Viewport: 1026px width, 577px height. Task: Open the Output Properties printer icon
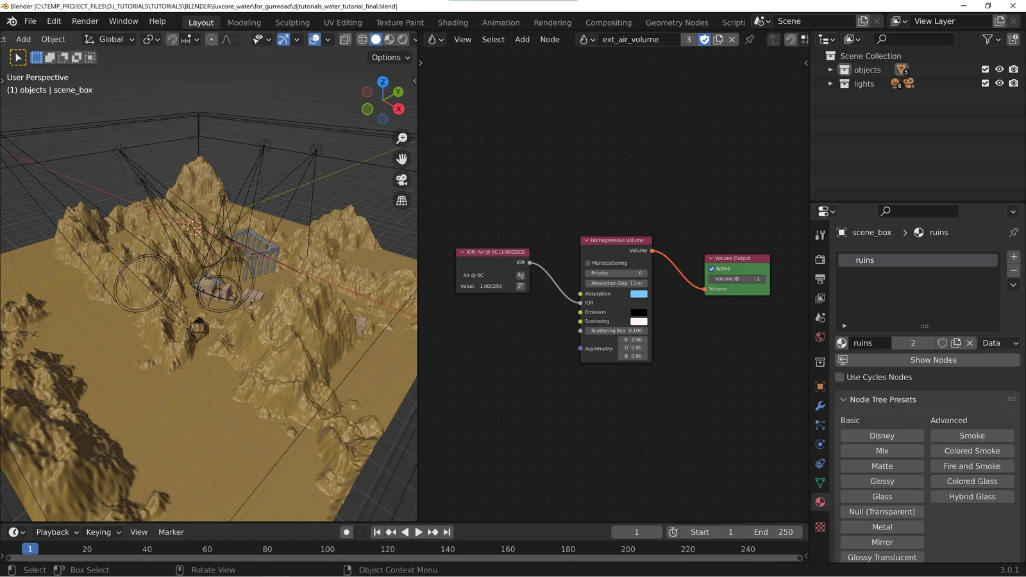pyautogui.click(x=820, y=278)
